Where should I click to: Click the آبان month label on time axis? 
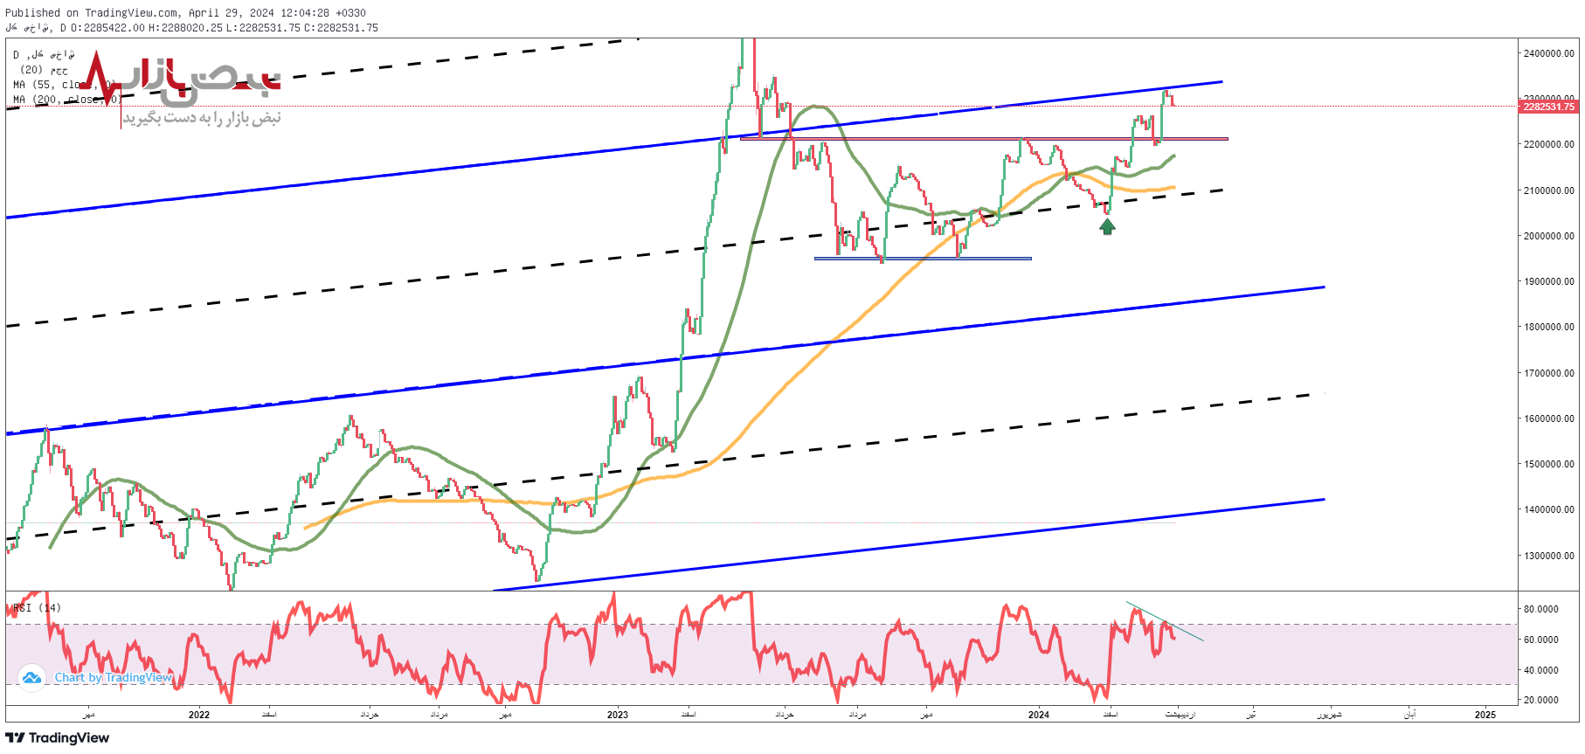click(1409, 715)
